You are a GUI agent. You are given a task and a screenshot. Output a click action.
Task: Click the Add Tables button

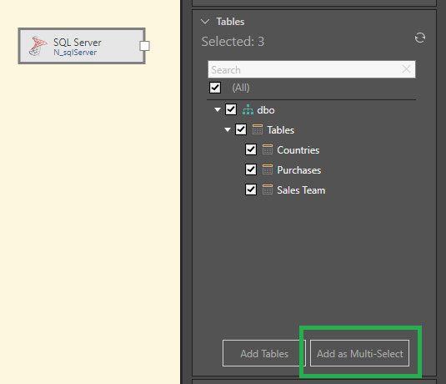pyautogui.click(x=264, y=353)
